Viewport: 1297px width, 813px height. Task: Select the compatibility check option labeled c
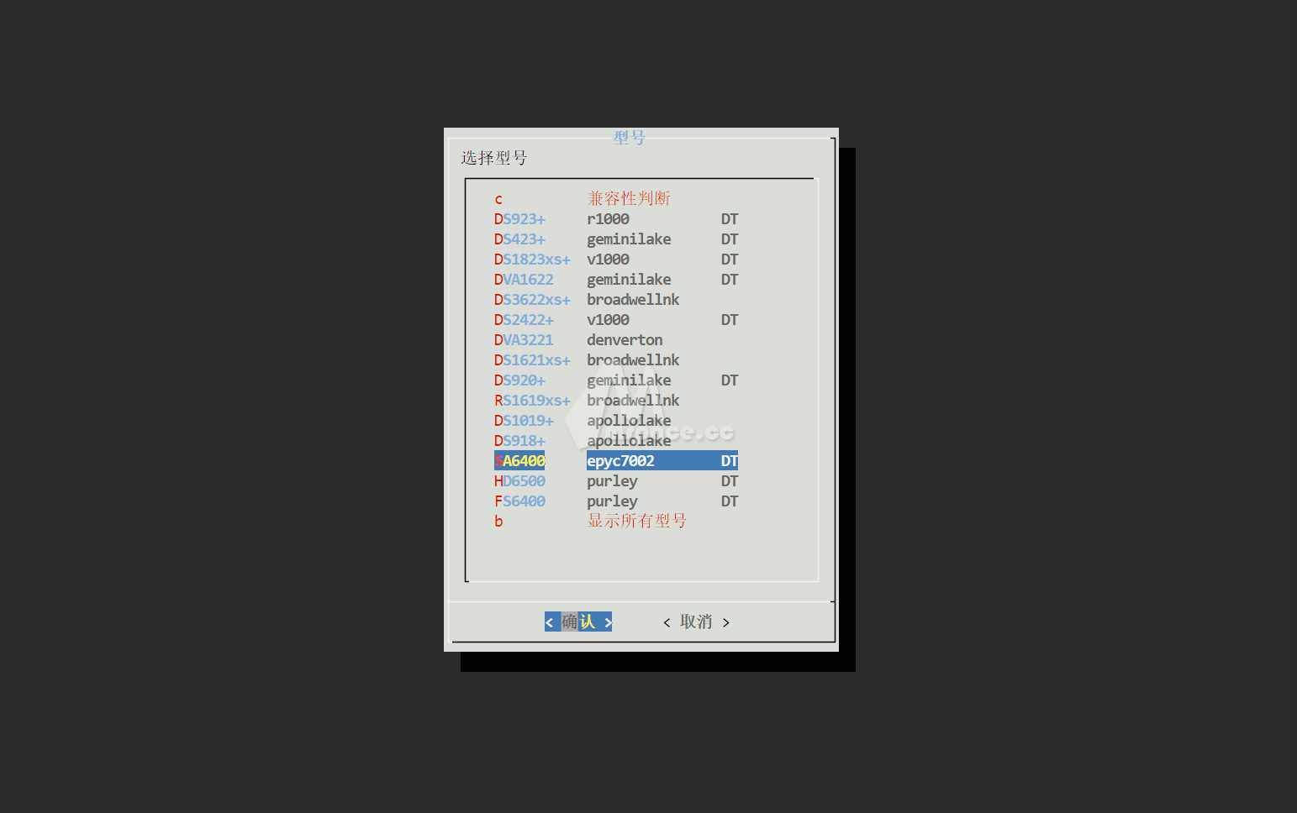click(x=498, y=198)
